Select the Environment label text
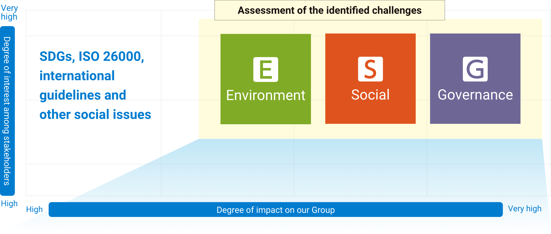 (x=266, y=95)
